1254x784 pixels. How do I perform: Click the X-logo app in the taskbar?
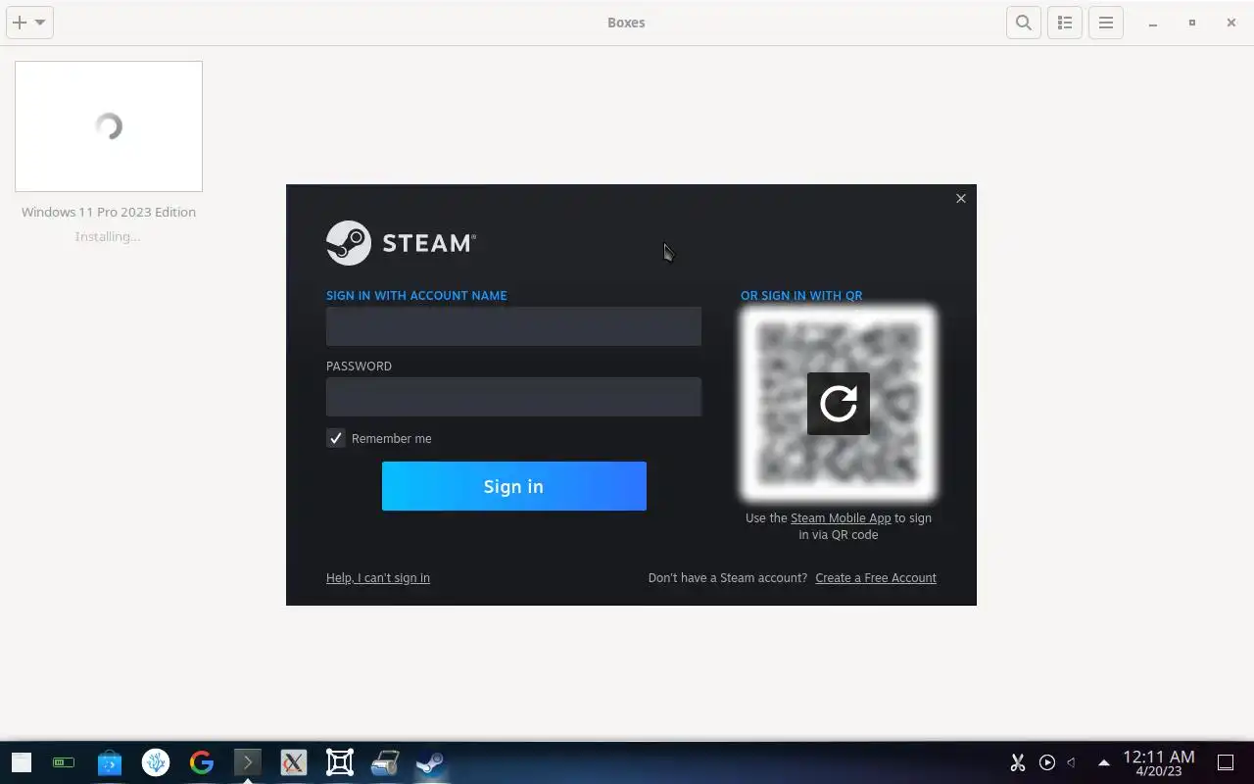coord(293,762)
